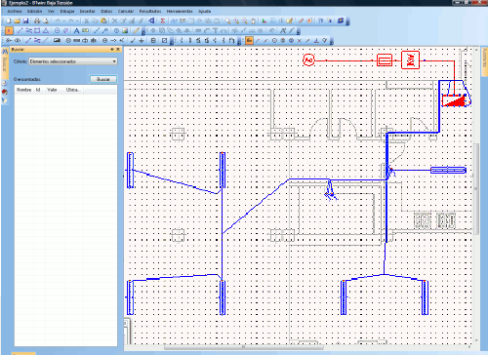Screen dimensions: 488x355
Task: Open the Ayuda menu
Action: [x=205, y=11]
